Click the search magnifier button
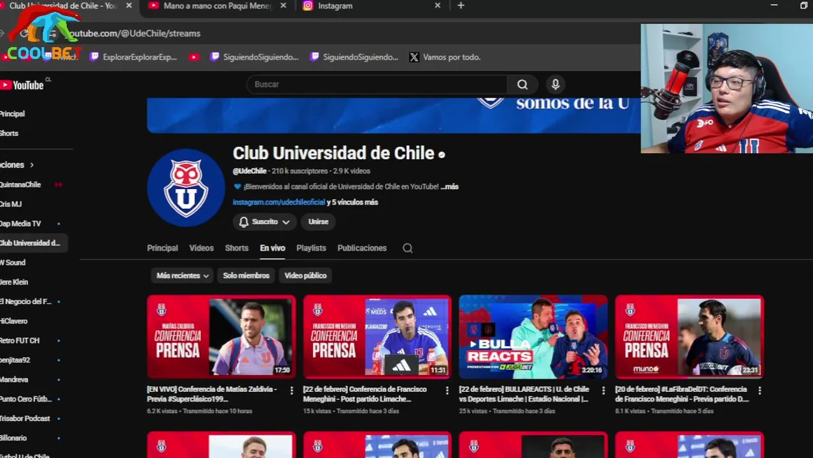 tap(522, 84)
